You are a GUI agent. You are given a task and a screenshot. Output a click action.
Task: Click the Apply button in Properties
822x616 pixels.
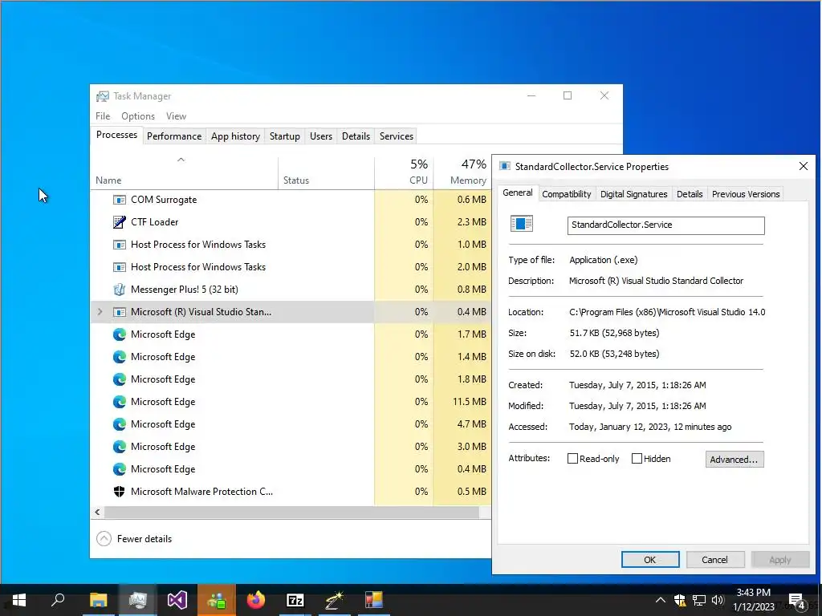click(x=779, y=560)
